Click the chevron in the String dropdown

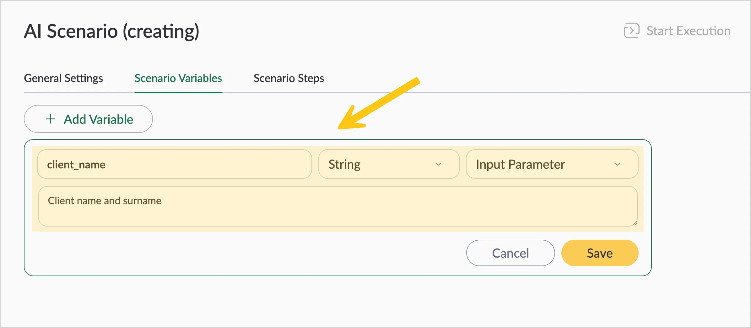tap(438, 164)
